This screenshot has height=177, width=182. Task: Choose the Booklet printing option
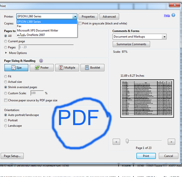point(92,67)
